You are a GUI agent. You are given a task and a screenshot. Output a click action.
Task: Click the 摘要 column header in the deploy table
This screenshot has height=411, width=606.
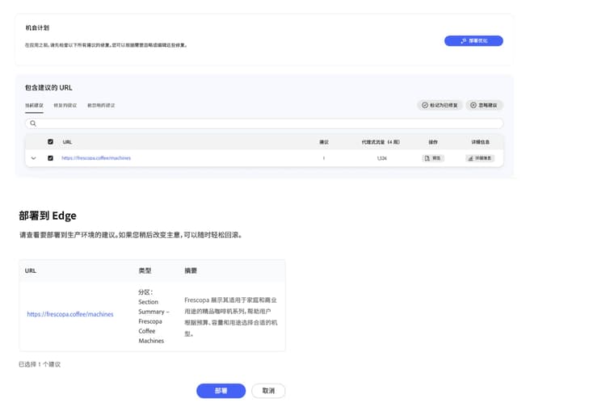pyautogui.click(x=191, y=271)
